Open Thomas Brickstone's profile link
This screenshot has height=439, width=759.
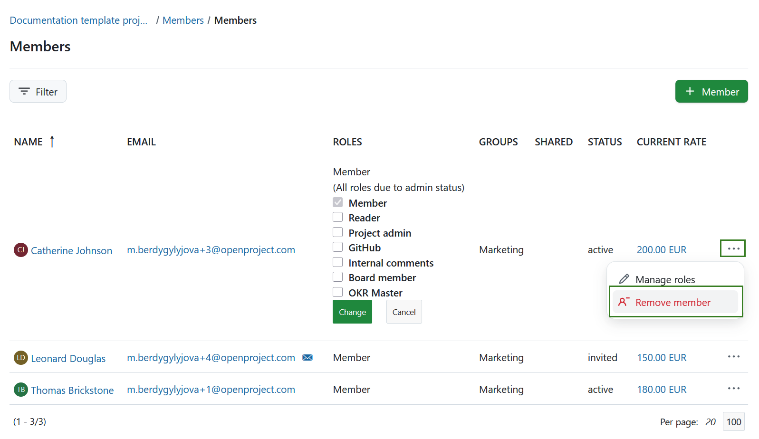[72, 390]
